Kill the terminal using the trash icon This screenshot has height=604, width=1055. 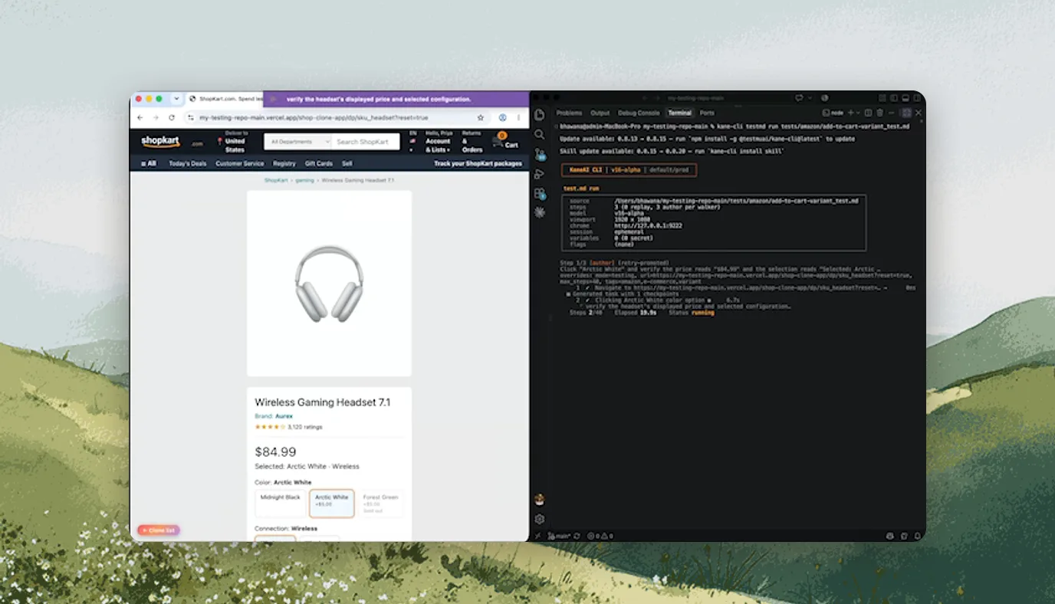tap(879, 113)
